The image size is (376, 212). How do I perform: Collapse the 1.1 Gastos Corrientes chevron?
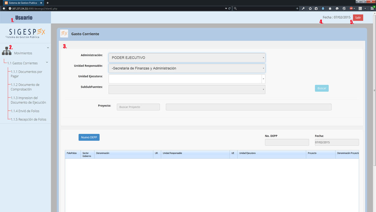pos(47,62)
